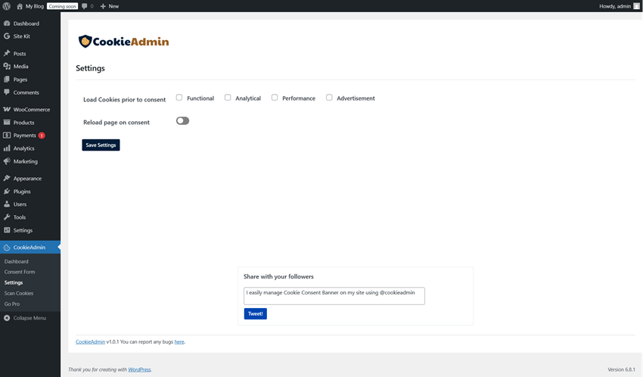The width and height of the screenshot is (643, 377).
Task: Click the Plugins plug icon
Action: (7, 192)
